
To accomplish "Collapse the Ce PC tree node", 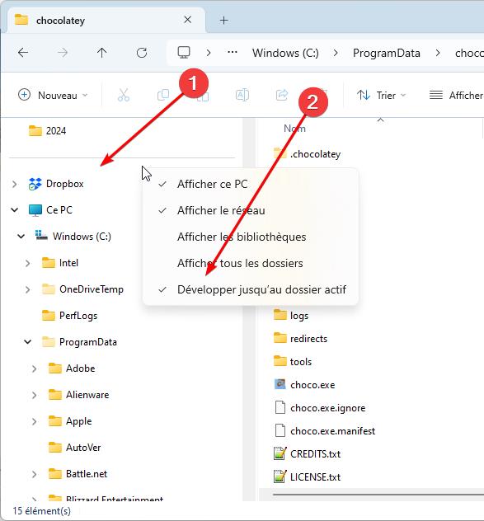I will tap(14, 210).
